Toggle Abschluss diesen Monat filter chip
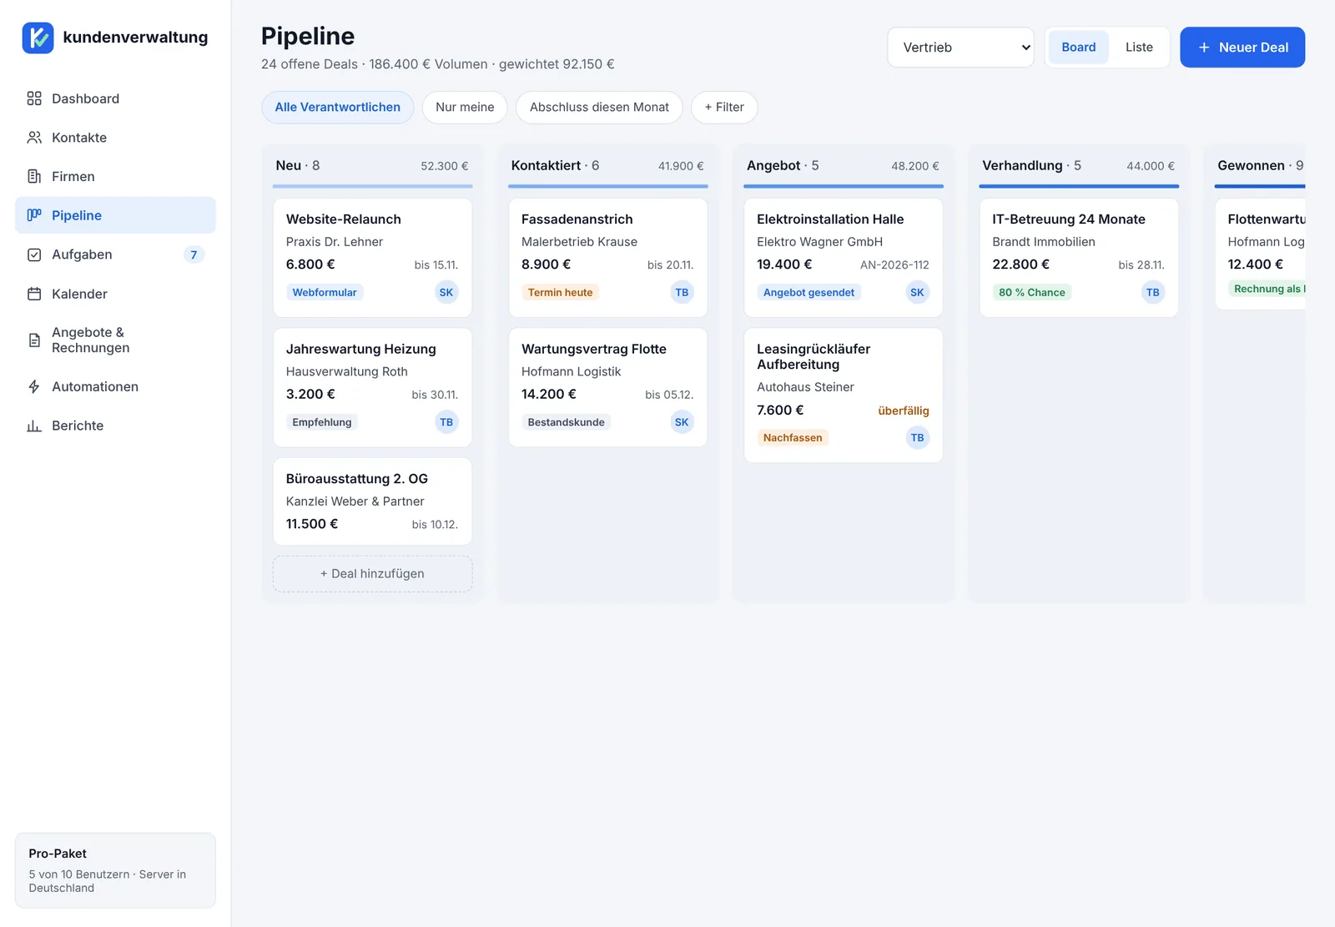 [x=599, y=108]
